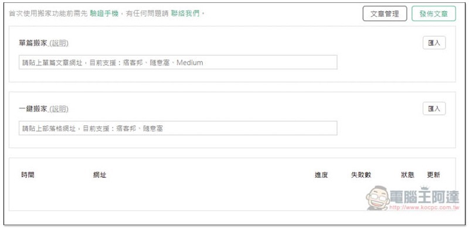Select the 時間 column header
469x228 pixels.
coord(28,175)
